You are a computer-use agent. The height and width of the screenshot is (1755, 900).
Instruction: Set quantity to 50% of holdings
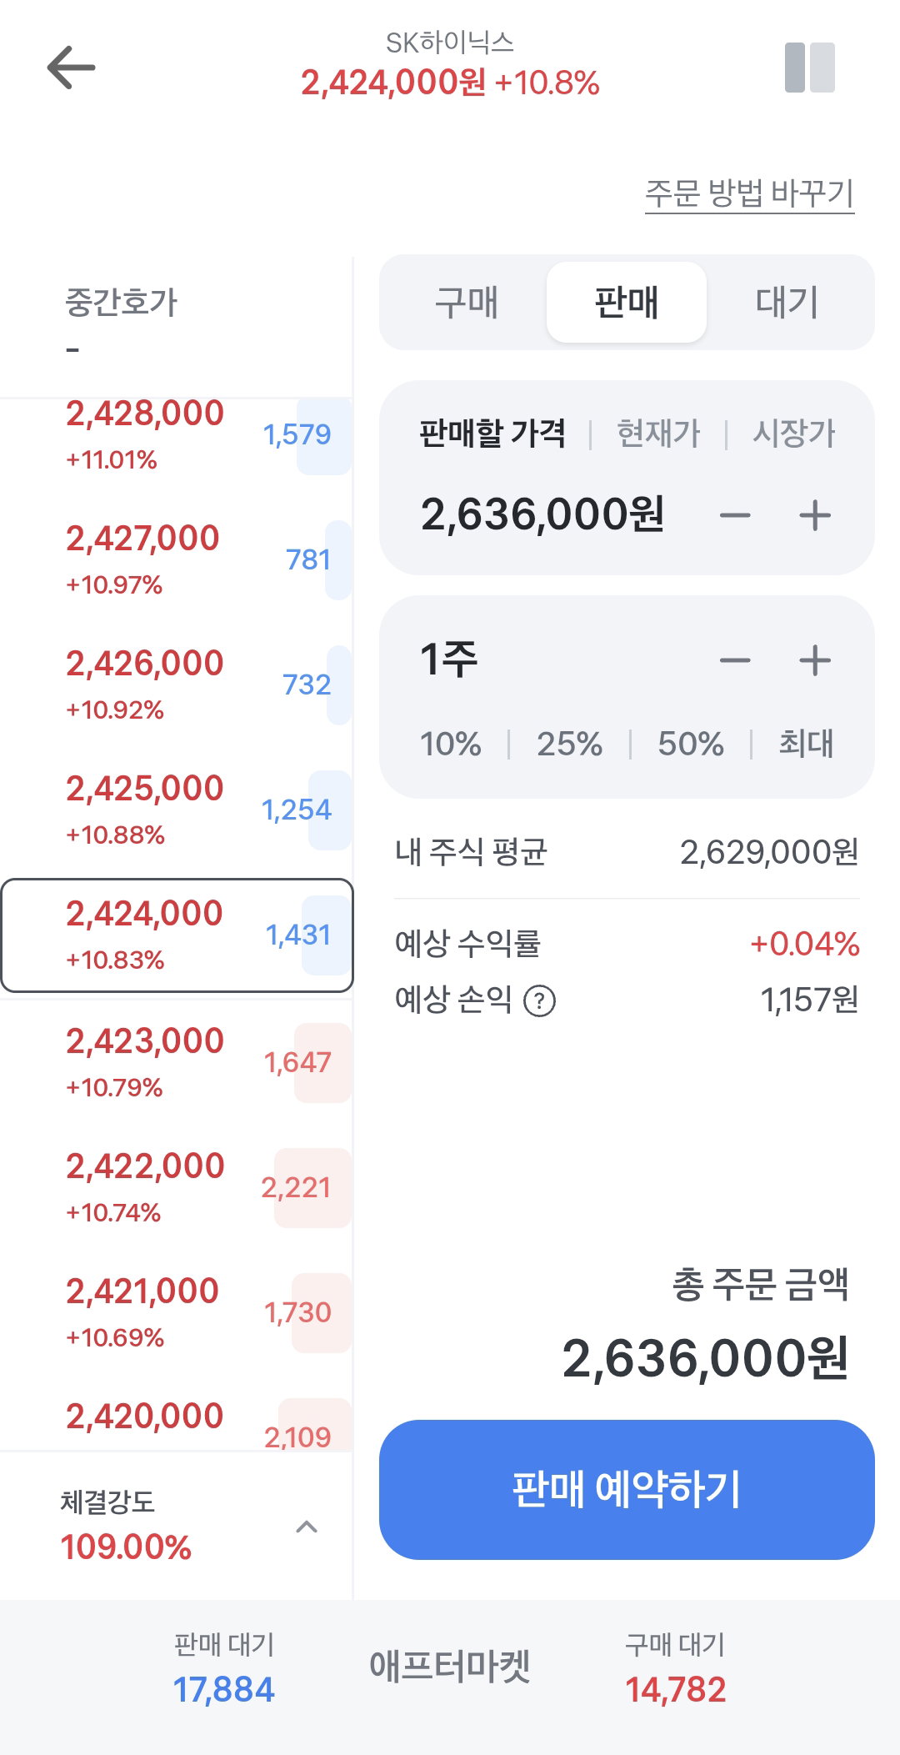pyautogui.click(x=690, y=744)
